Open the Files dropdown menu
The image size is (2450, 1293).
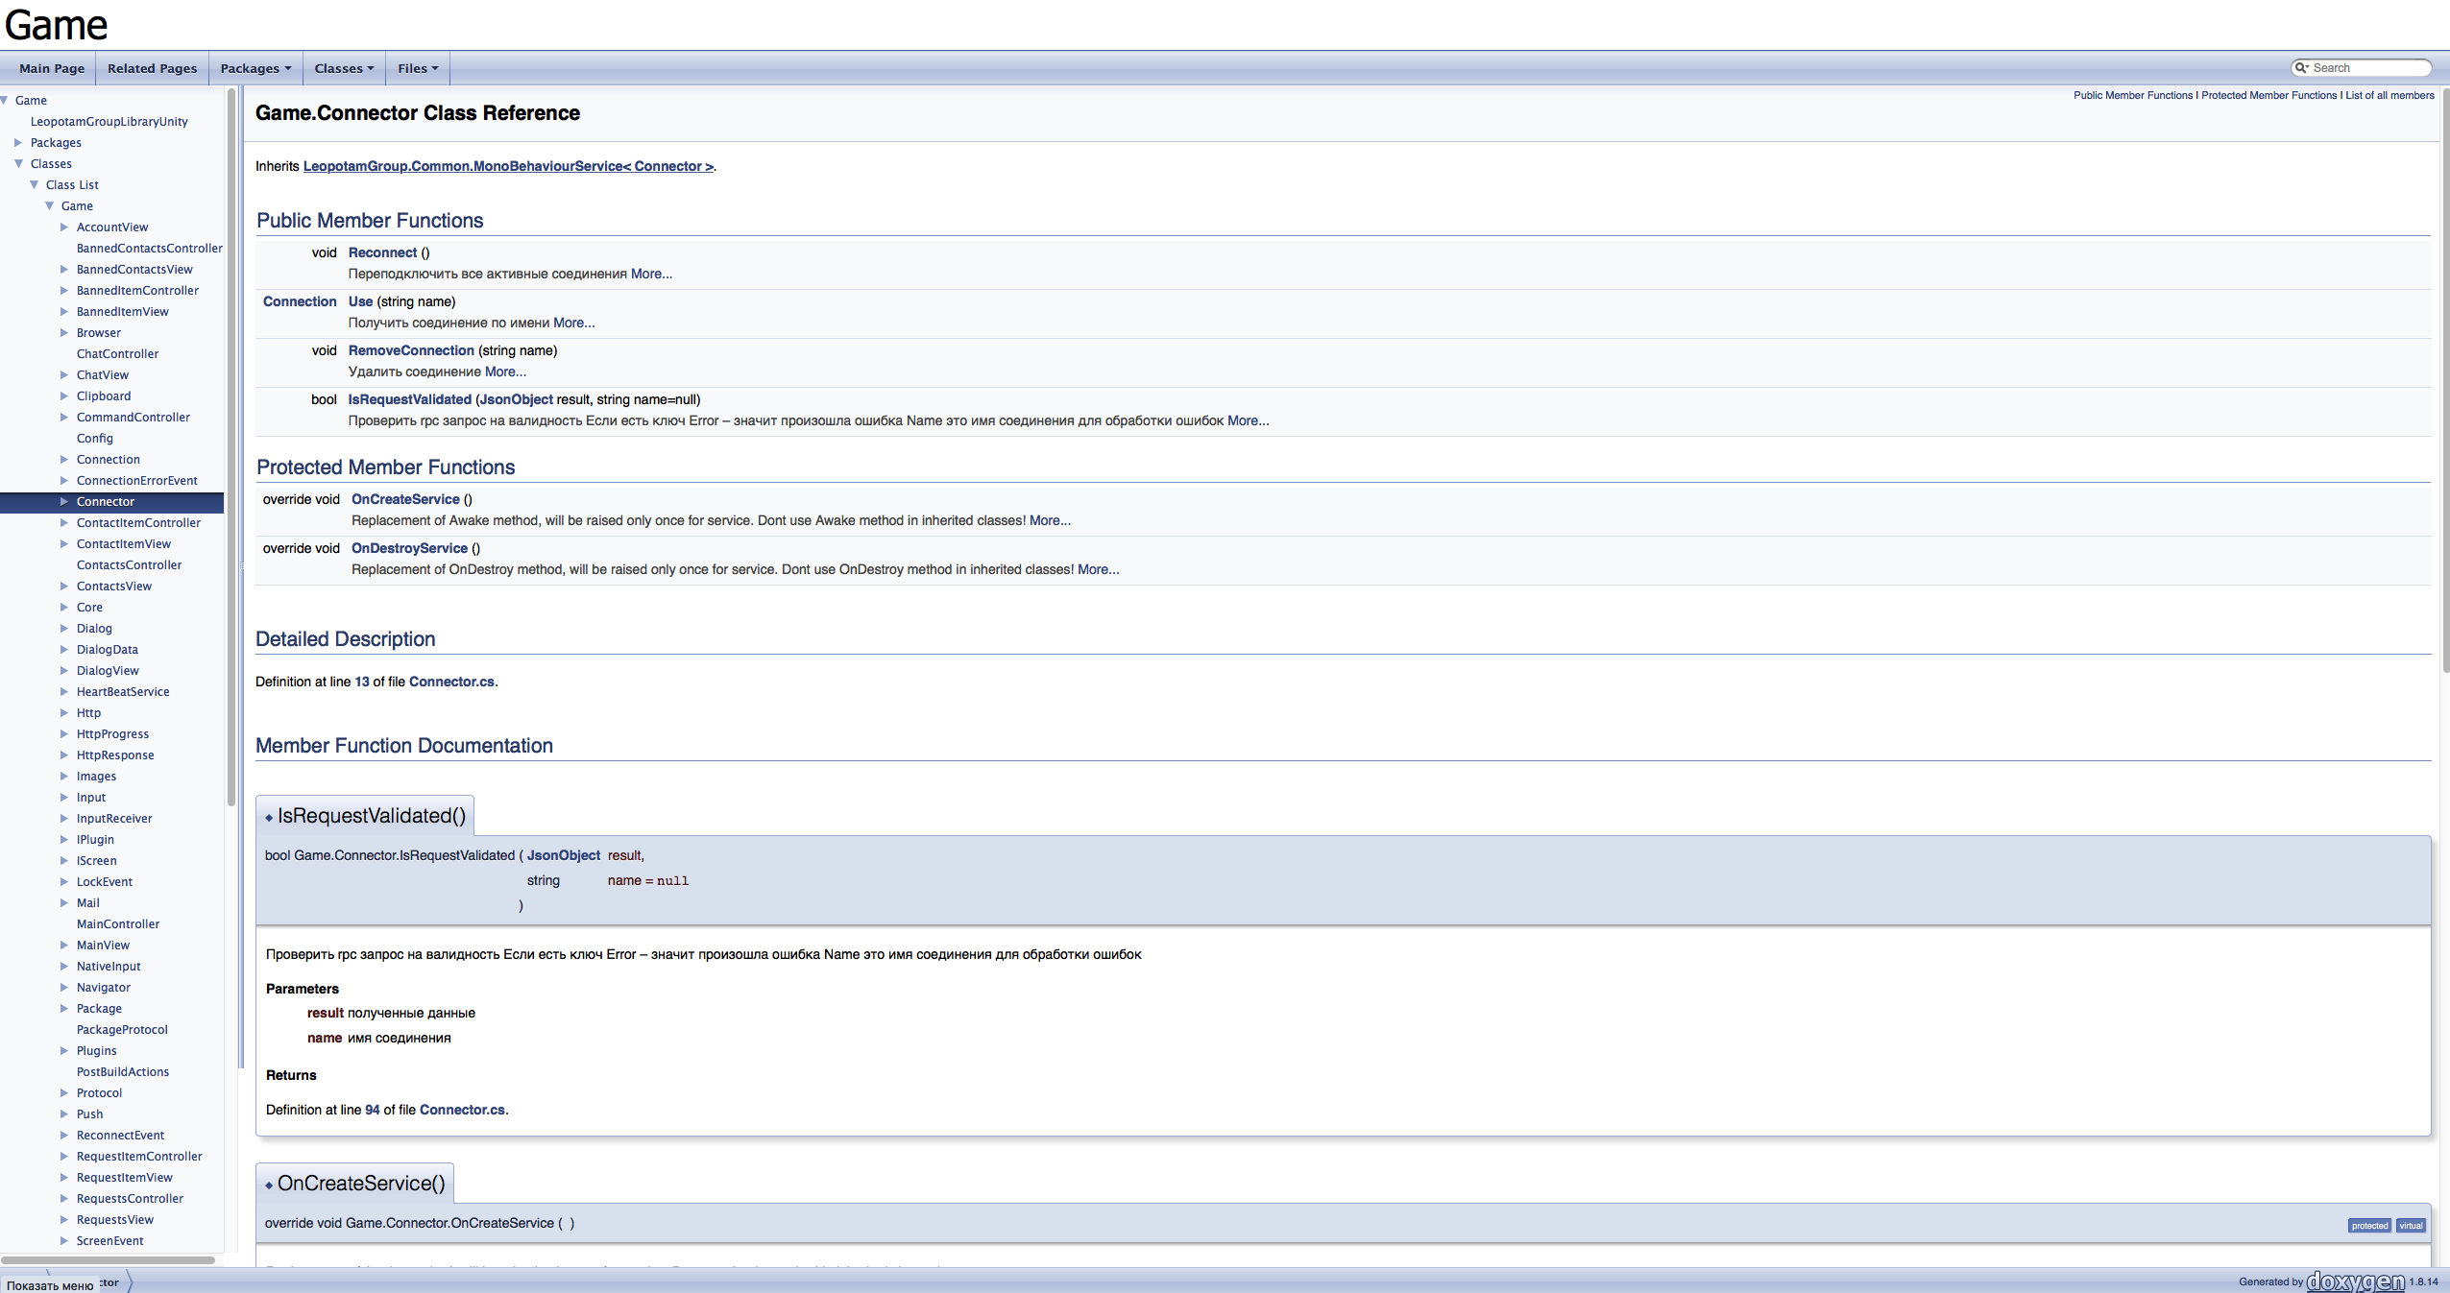pos(417,68)
